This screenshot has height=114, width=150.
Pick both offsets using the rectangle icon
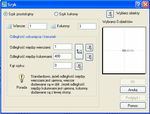click(x=79, y=52)
